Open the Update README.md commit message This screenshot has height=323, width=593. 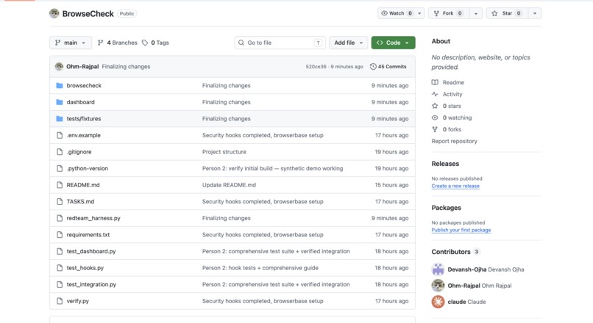pyautogui.click(x=229, y=185)
